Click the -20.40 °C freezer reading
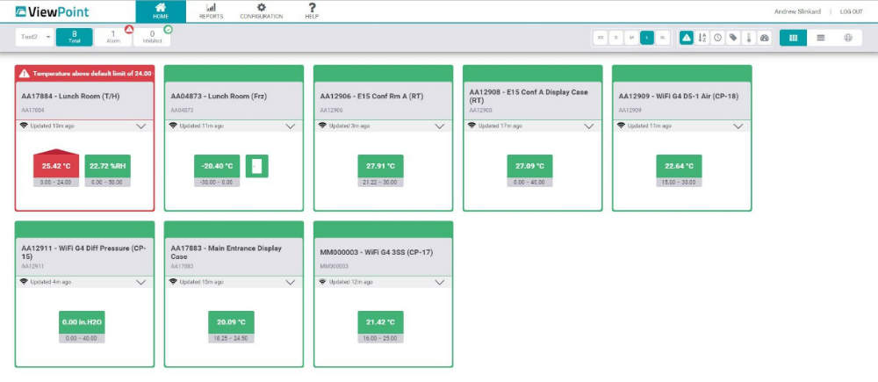Viewport: 878px width, 382px height. click(216, 165)
